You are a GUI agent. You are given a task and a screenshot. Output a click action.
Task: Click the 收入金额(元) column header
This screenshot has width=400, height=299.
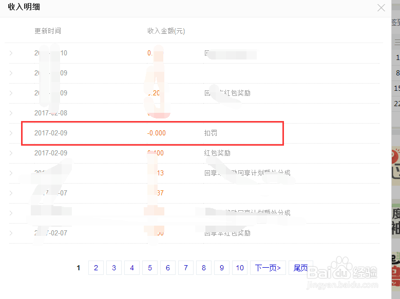point(166,31)
